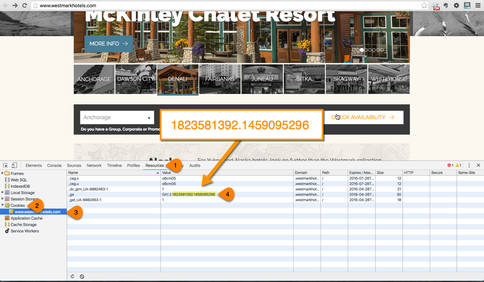Close the DevTools panel
Screen dimensions: 484x282
(479, 165)
